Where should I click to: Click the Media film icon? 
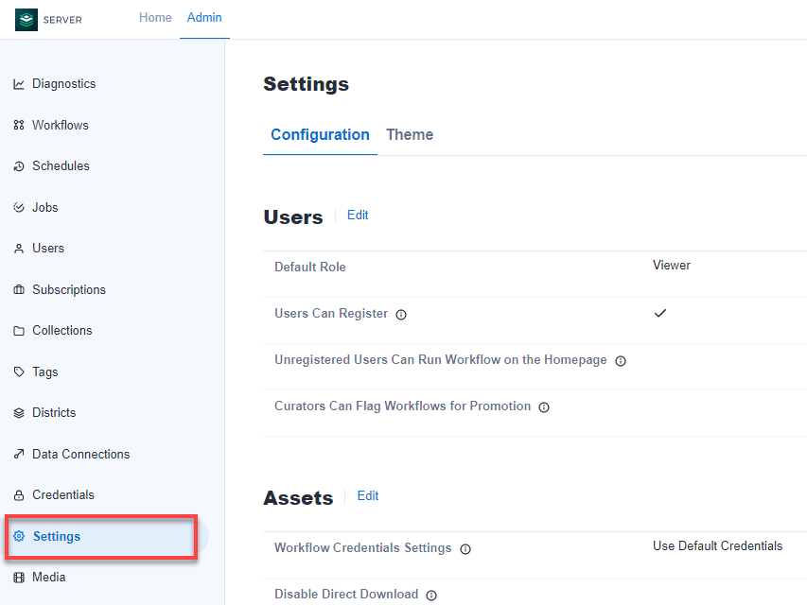[19, 578]
